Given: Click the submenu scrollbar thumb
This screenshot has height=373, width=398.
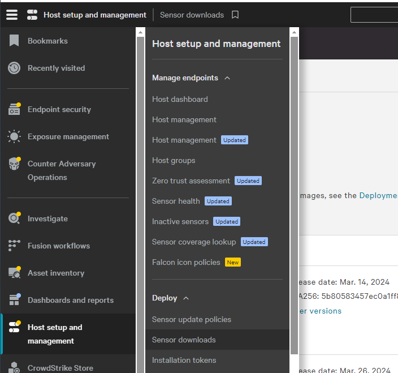Looking at the screenshot, I should click(x=294, y=195).
